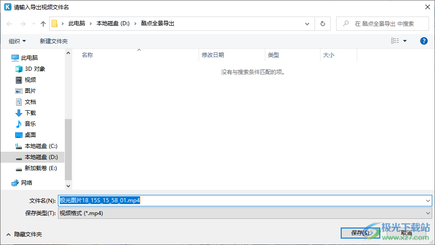Open 3D 对象 folder in sidebar

click(x=30, y=69)
